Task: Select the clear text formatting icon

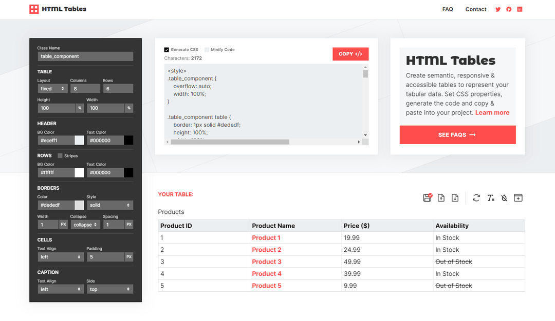Action: 490,197
